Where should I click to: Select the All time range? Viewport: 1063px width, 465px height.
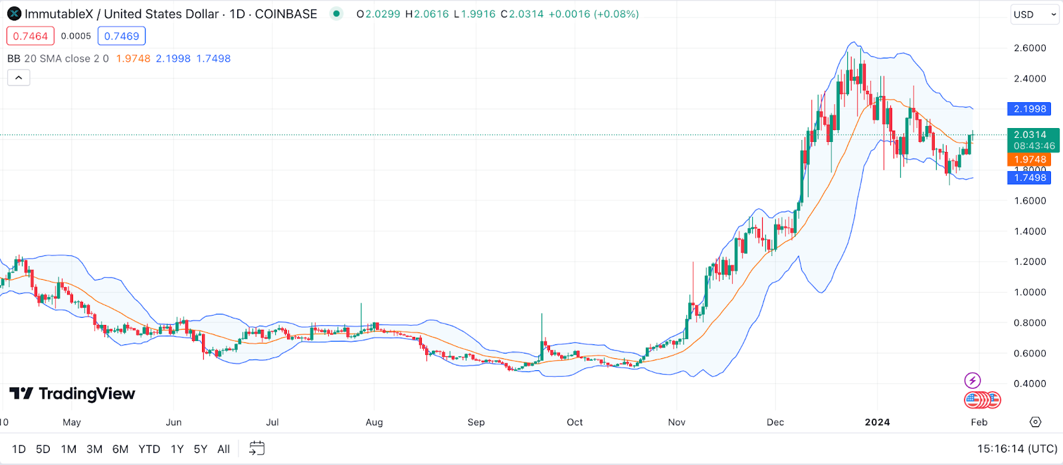tap(224, 449)
